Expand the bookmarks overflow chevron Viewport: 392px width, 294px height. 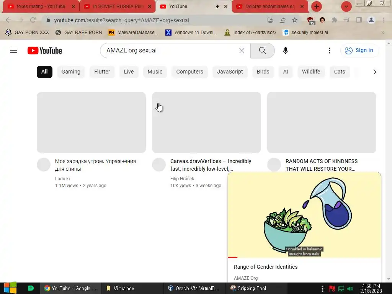tap(383, 33)
